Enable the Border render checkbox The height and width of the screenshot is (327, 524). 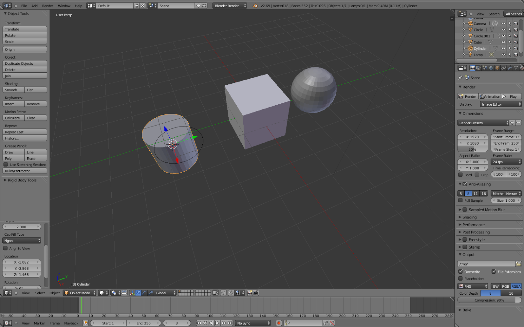[460, 175]
